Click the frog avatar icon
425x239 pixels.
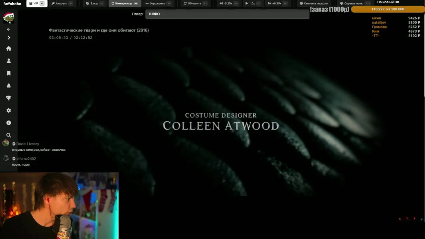tap(9, 17)
